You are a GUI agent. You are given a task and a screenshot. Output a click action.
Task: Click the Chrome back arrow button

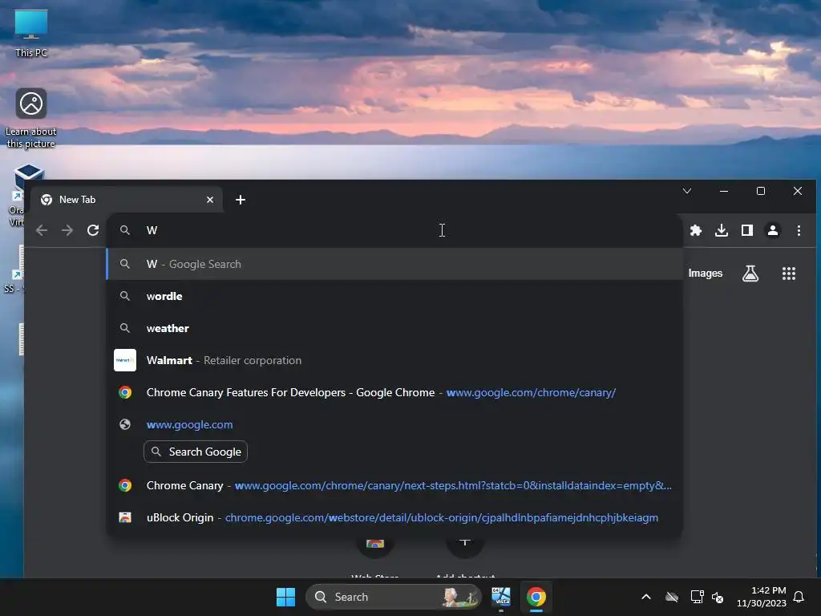(x=42, y=230)
